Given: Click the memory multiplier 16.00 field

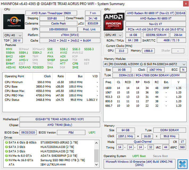Looking at the screenshot, I should [x=147, y=136].
